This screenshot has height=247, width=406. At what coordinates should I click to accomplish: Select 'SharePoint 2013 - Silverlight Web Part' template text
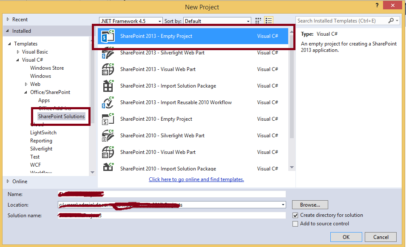click(x=162, y=53)
